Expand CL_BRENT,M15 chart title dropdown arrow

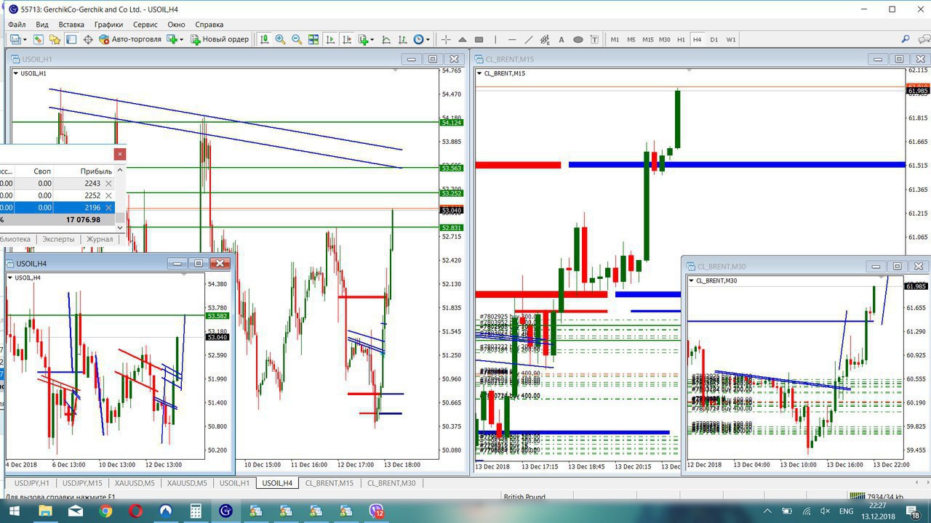(x=479, y=73)
